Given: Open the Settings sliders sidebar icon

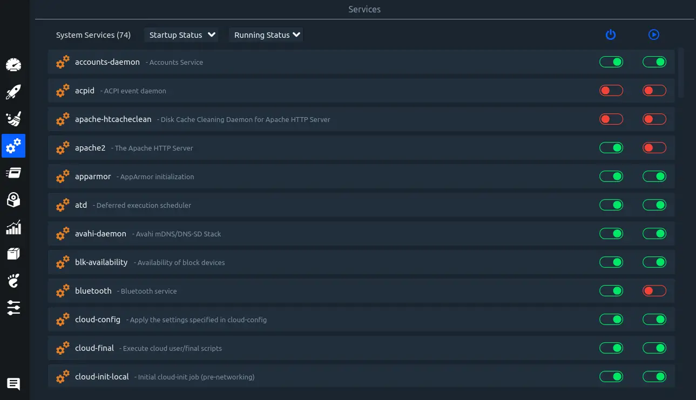Looking at the screenshot, I should (x=13, y=308).
